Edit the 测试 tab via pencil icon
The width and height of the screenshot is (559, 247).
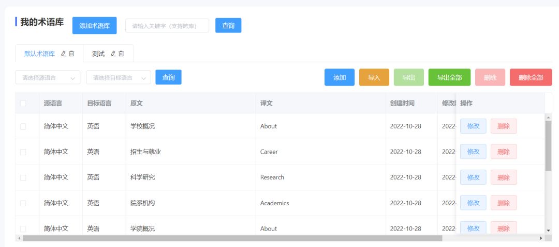click(x=113, y=54)
